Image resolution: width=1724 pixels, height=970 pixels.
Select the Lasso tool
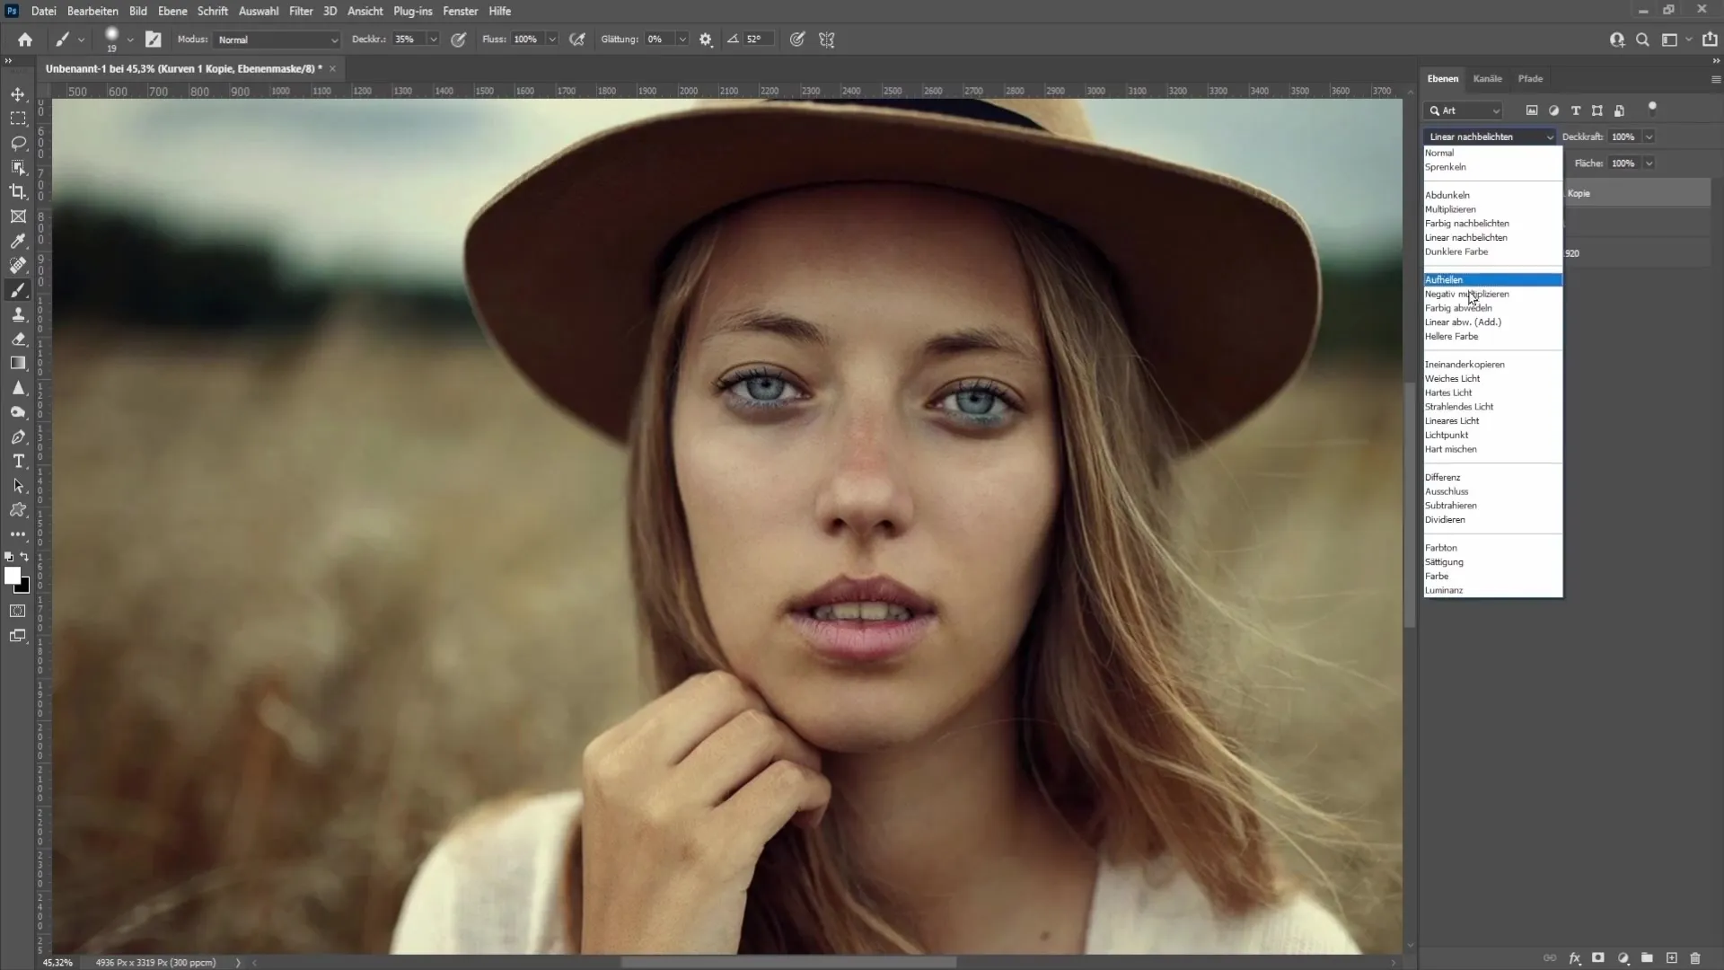coord(18,143)
